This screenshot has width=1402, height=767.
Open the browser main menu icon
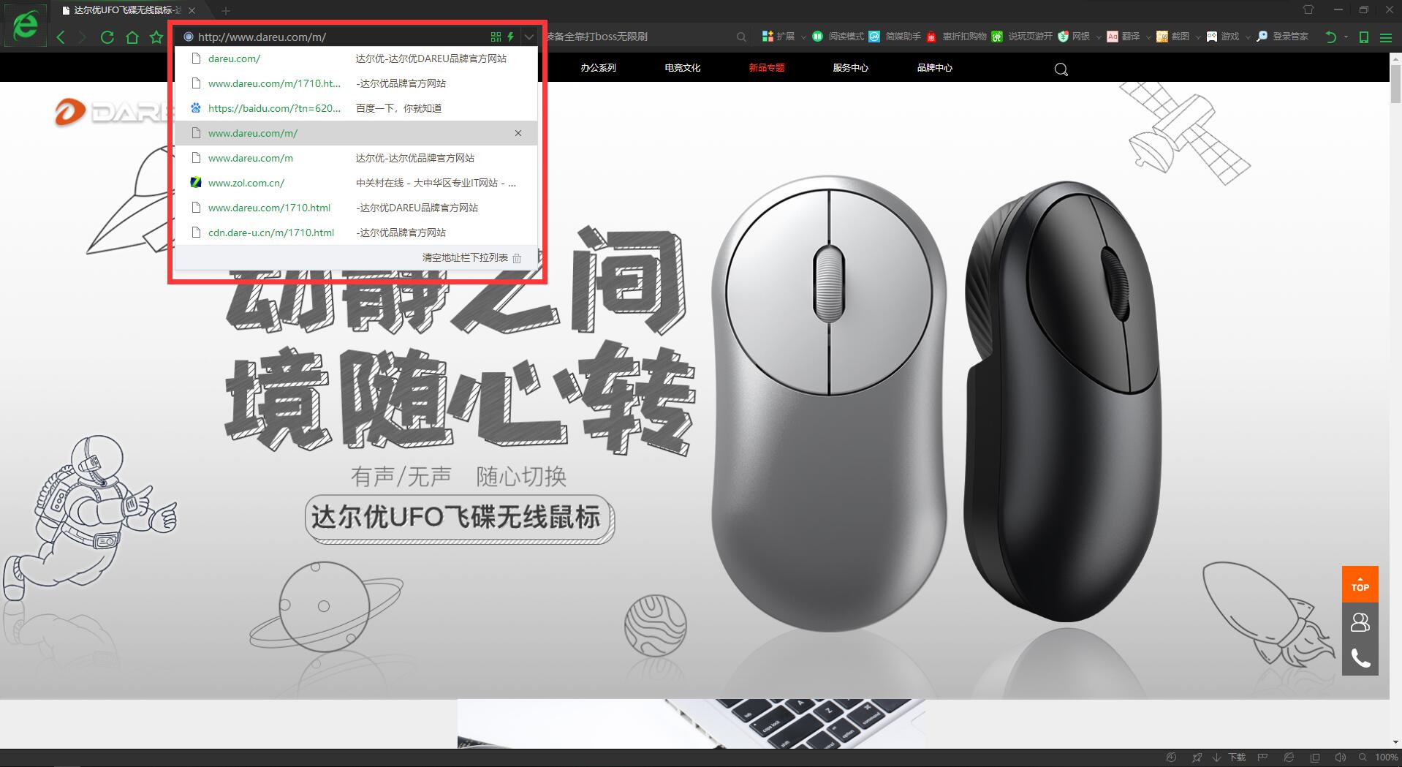(1386, 37)
